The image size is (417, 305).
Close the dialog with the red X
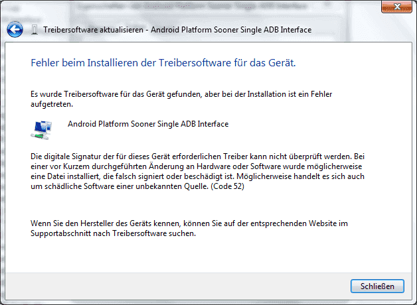click(x=396, y=7)
